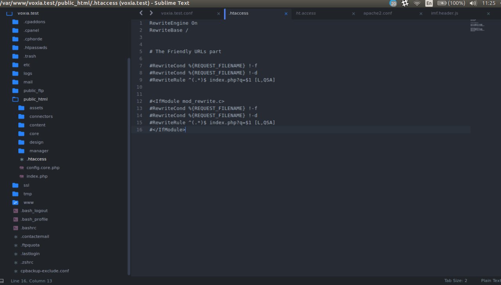Close the .htaccess tab

(286, 14)
